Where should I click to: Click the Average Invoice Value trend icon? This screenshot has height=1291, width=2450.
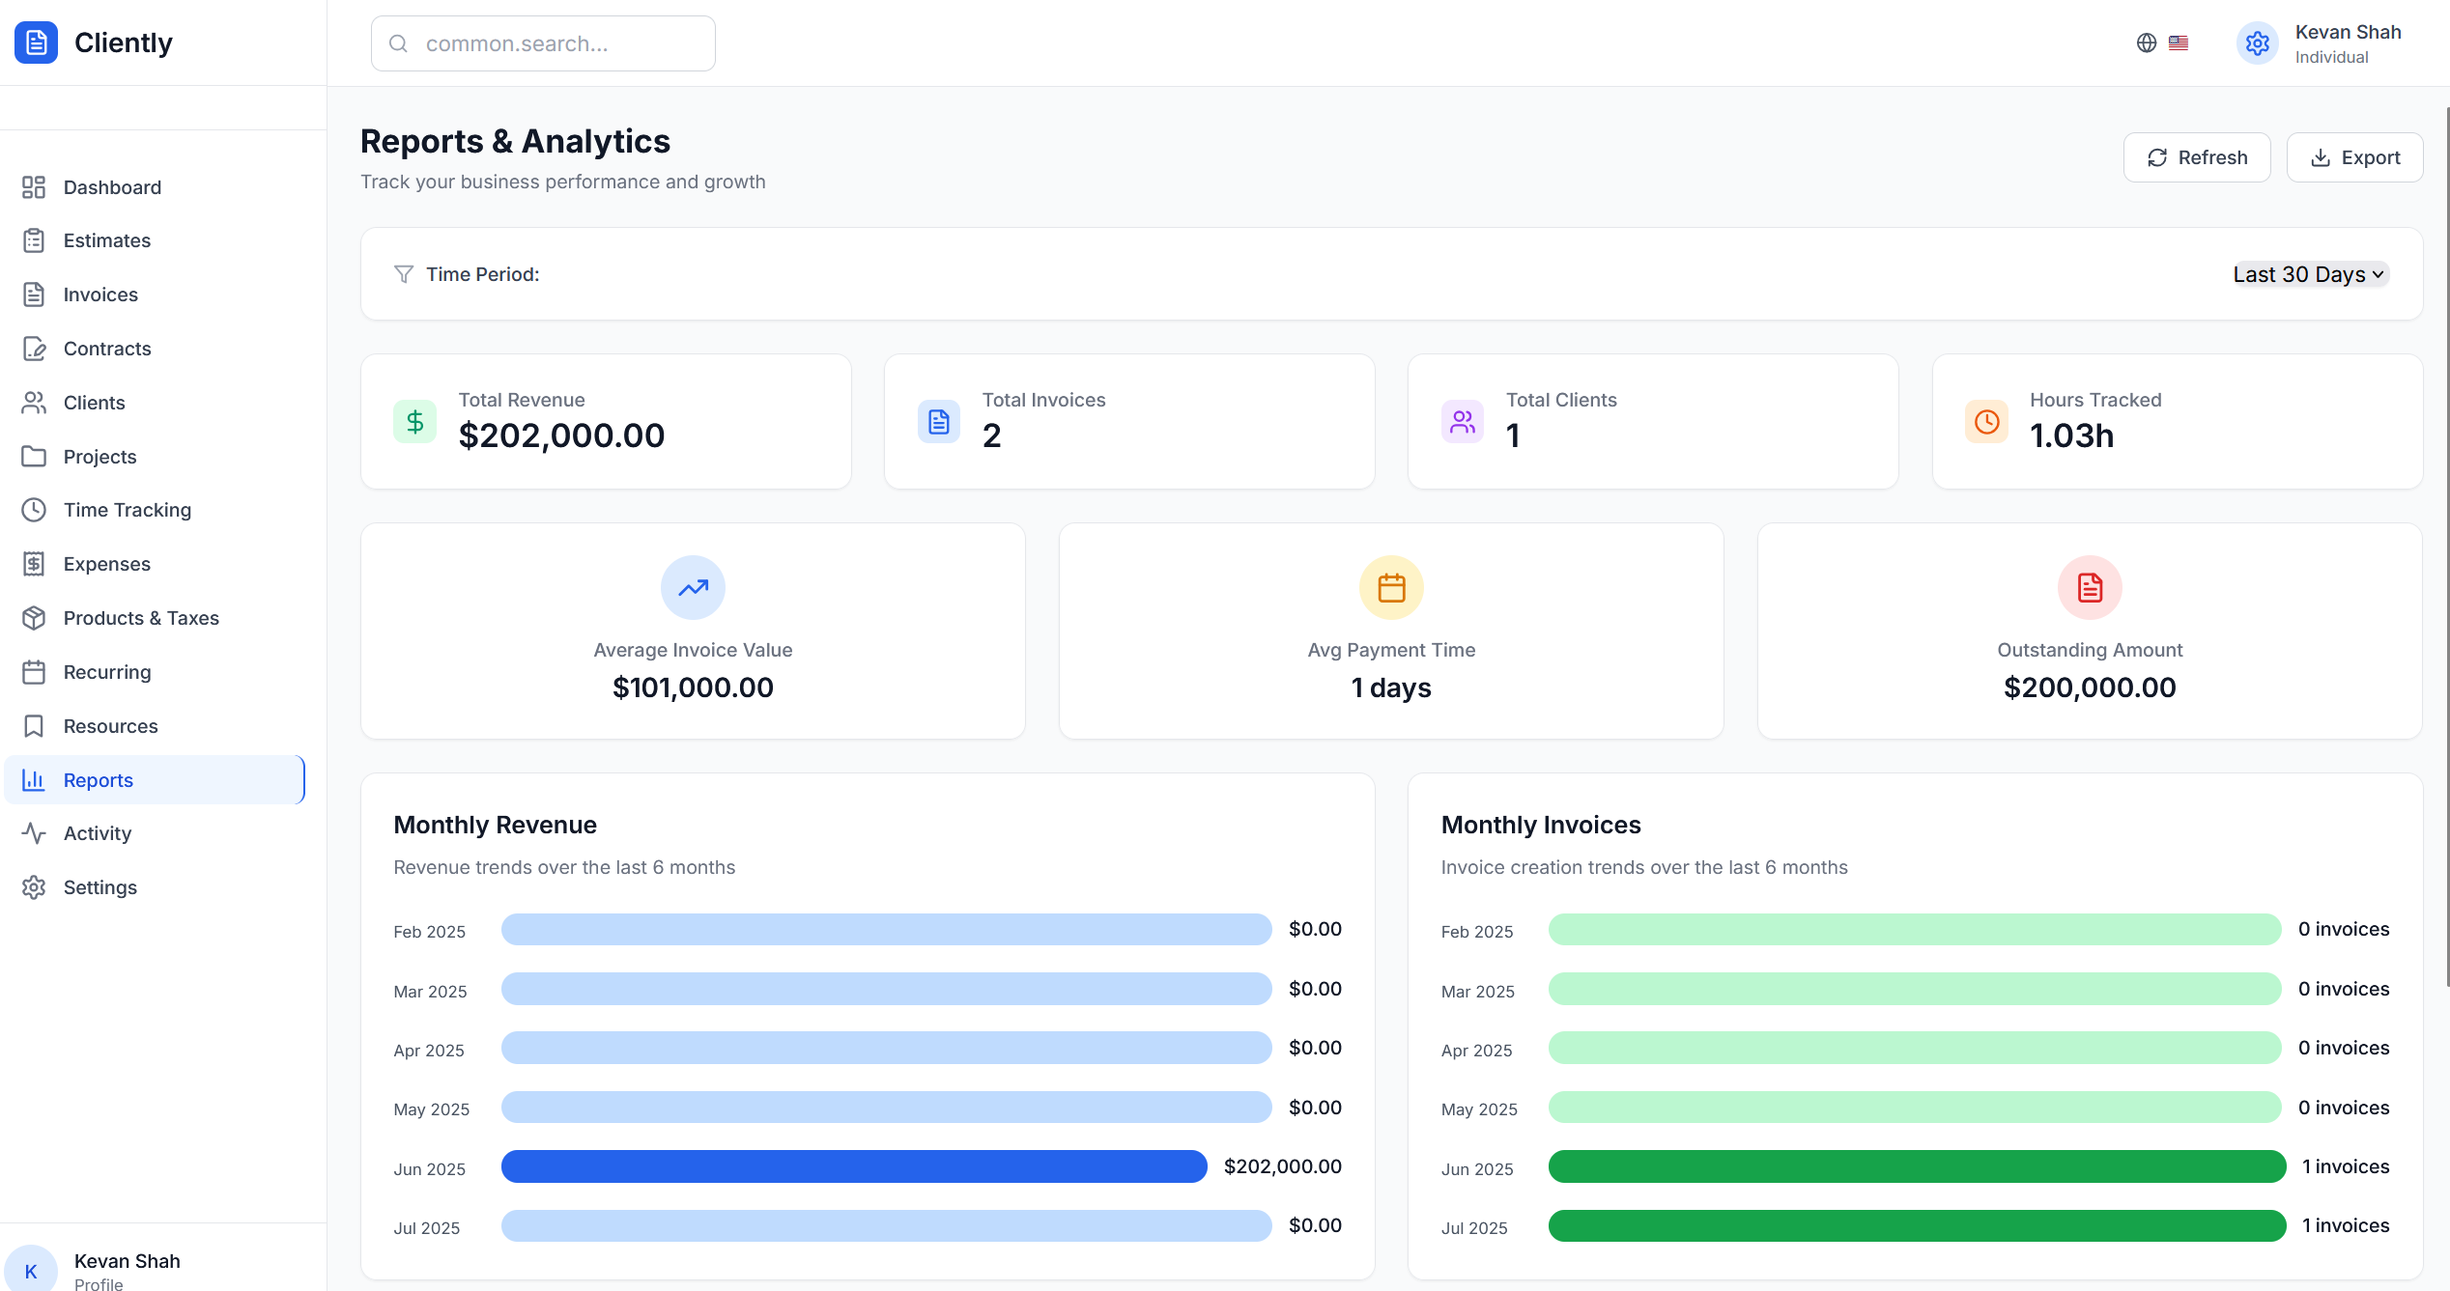coord(693,587)
